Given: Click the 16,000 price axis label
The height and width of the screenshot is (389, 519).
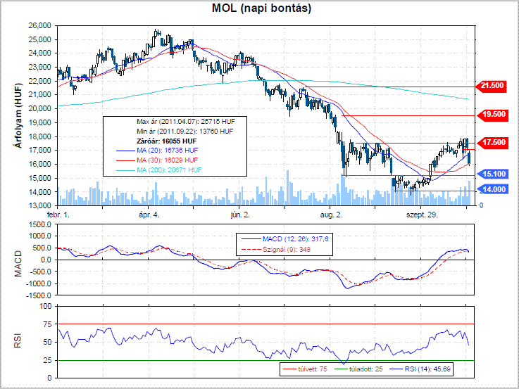Looking at the screenshot, I should 39,164.
